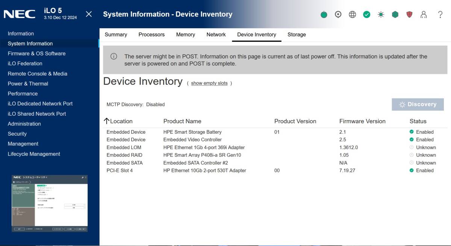The width and height of the screenshot is (451, 246).
Task: Click the Discovery button
Action: (418, 104)
